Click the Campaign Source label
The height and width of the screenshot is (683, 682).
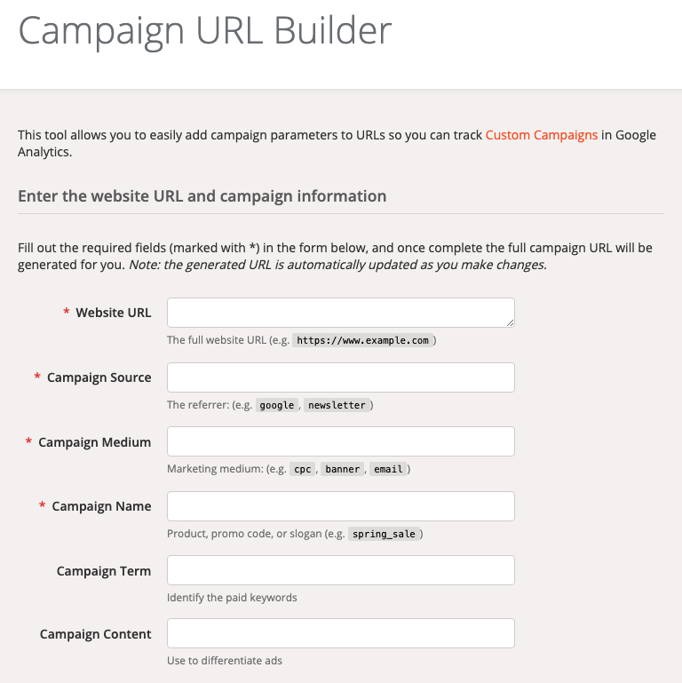click(99, 377)
